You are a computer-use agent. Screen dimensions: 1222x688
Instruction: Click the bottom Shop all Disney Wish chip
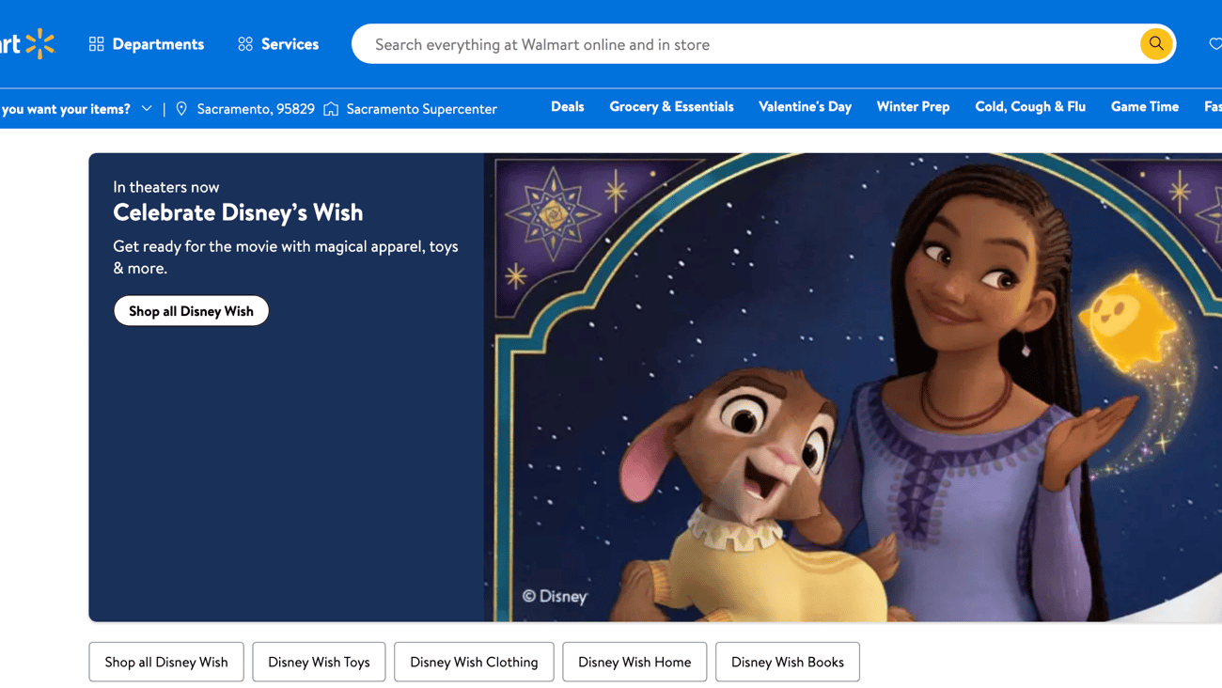tap(166, 662)
